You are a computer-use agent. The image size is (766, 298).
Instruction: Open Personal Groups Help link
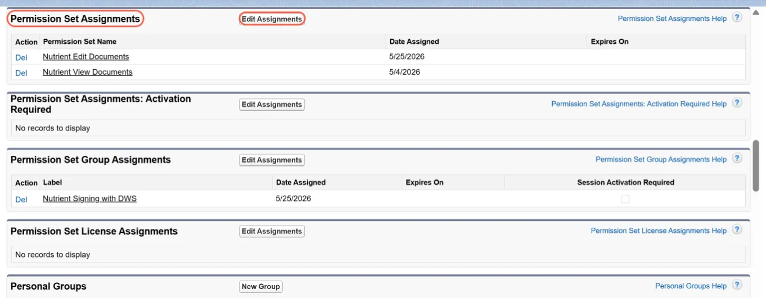click(x=691, y=286)
